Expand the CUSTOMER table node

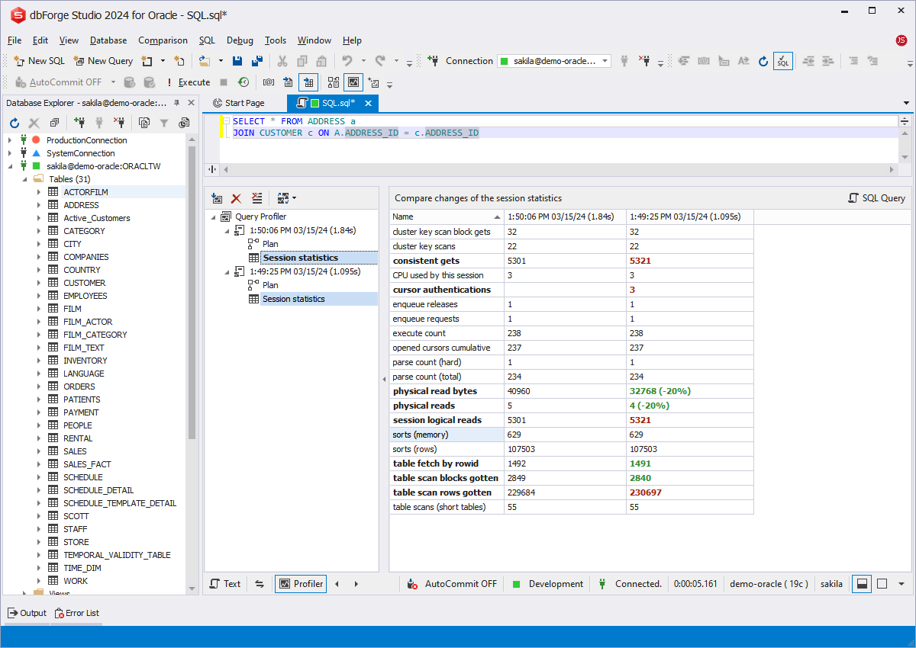[38, 283]
